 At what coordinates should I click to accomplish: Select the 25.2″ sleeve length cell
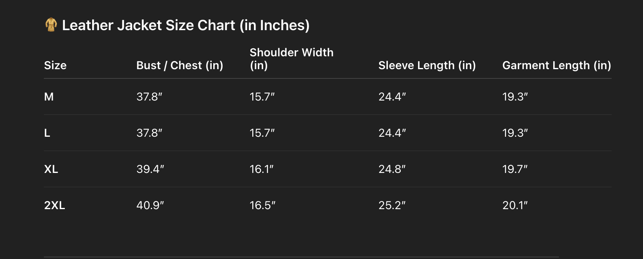(x=392, y=206)
